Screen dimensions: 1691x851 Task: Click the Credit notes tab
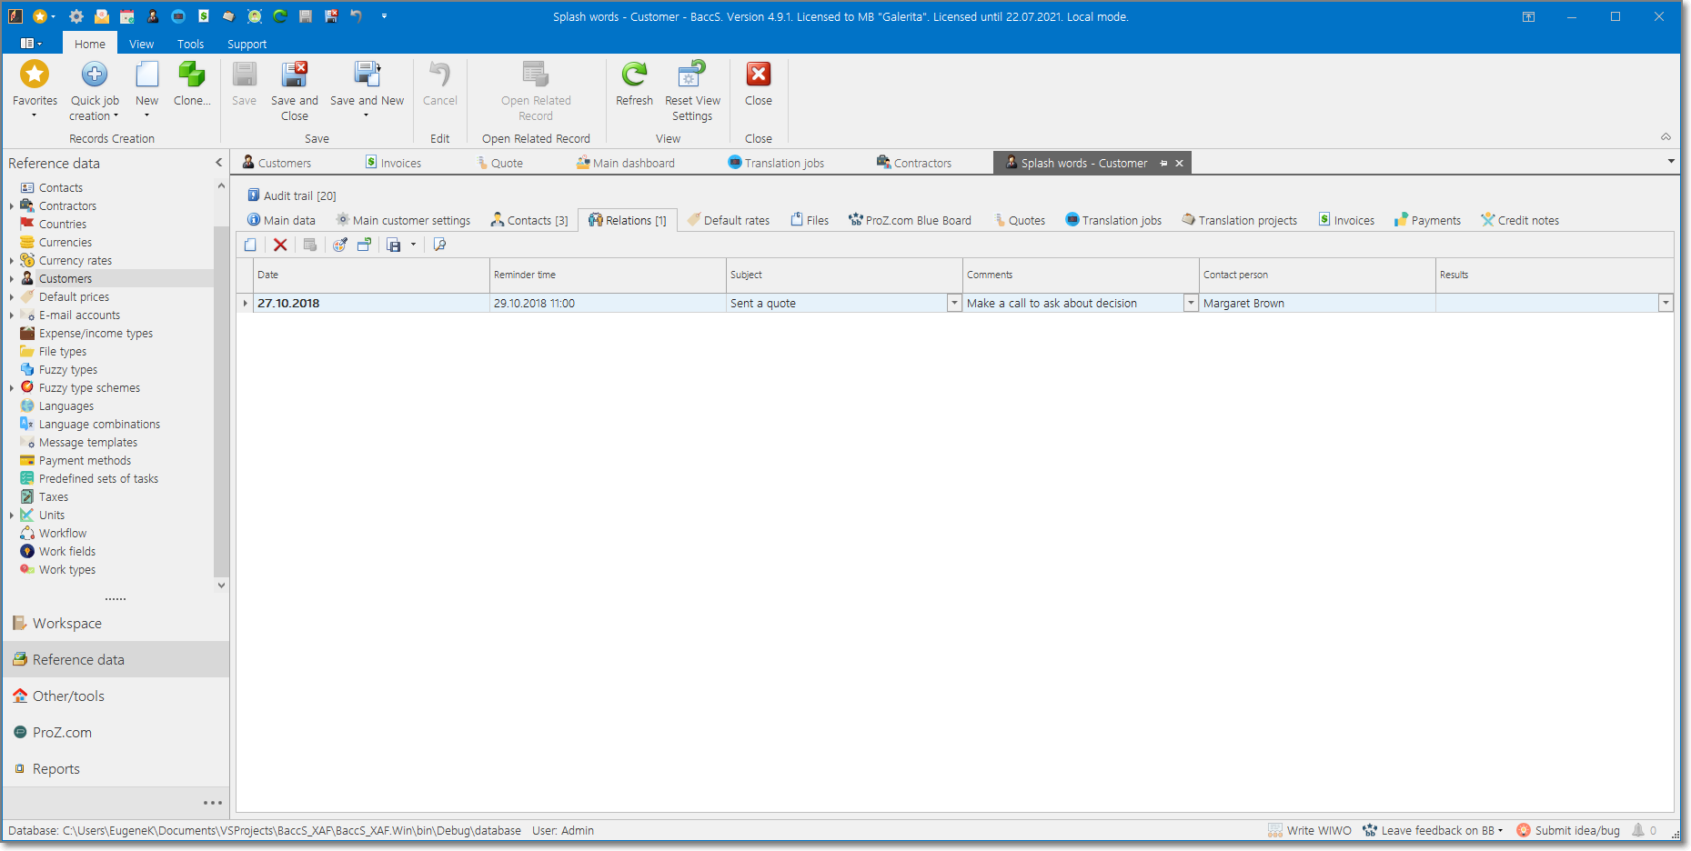1519,220
